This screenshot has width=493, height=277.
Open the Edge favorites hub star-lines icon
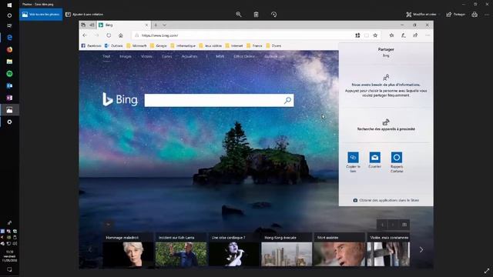tap(391, 35)
